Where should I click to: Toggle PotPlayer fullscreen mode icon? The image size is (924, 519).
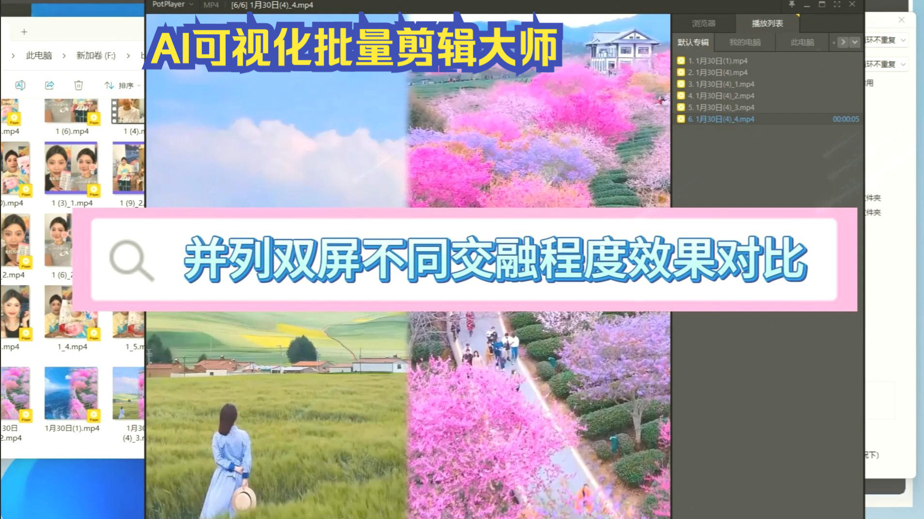tap(837, 4)
